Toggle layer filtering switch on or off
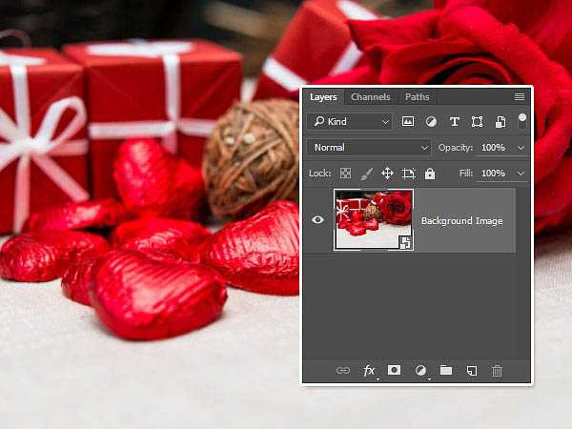572x429 pixels. click(x=521, y=121)
